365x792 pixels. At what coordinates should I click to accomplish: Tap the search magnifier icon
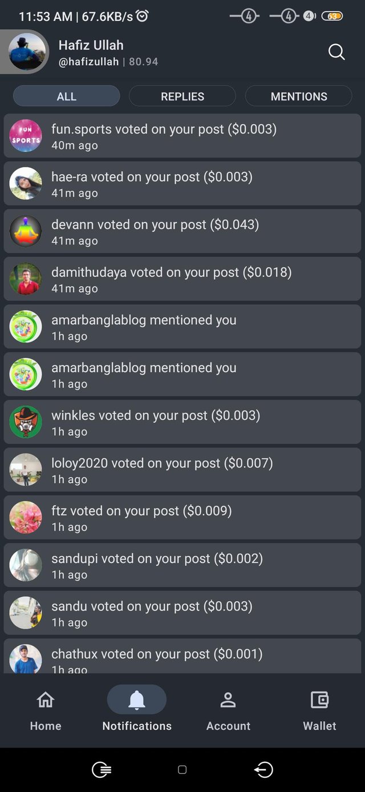click(x=336, y=53)
